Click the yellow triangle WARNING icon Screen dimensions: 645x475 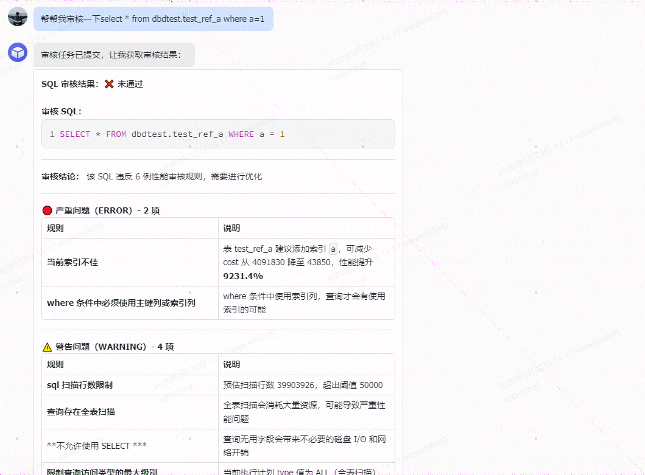(48, 347)
